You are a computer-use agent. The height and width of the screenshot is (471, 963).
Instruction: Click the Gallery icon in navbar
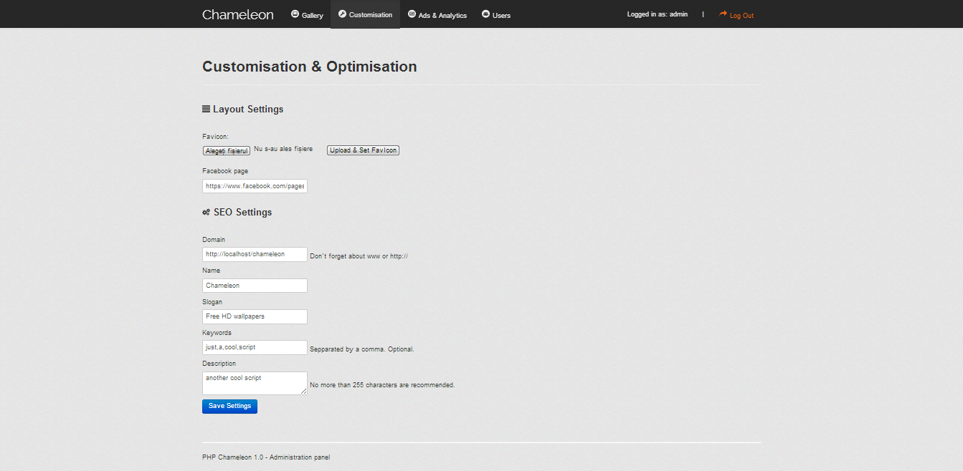295,14
